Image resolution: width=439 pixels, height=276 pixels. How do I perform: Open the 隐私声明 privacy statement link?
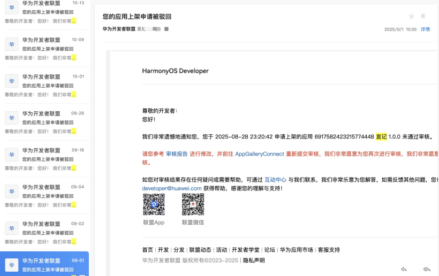click(x=254, y=260)
